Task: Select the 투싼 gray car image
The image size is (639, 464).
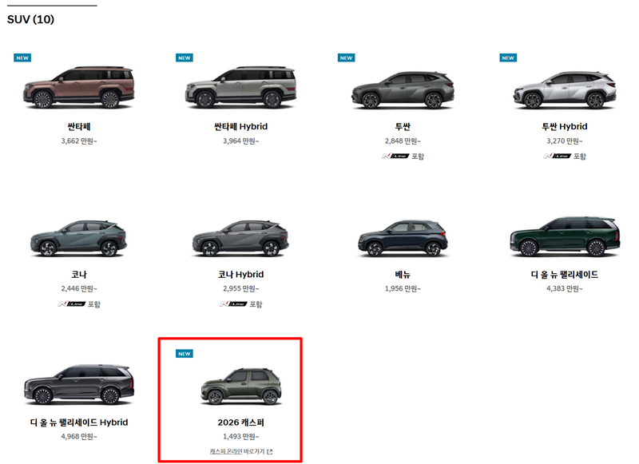Action: pyautogui.click(x=403, y=90)
